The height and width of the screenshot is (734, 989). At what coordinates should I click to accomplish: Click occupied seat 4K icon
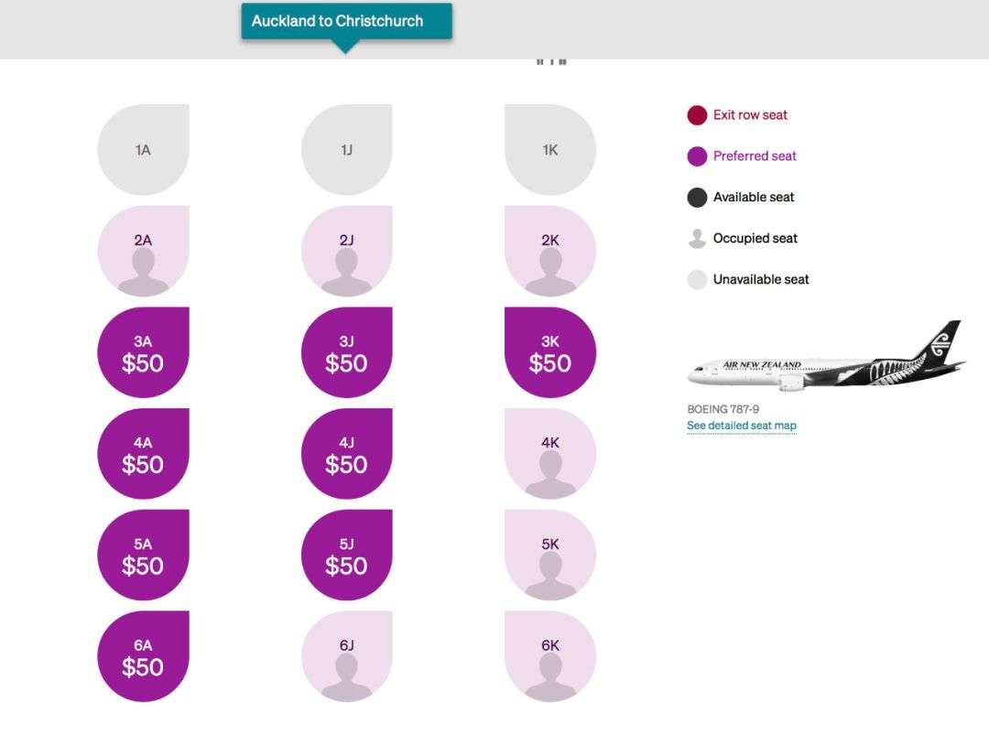click(x=550, y=454)
